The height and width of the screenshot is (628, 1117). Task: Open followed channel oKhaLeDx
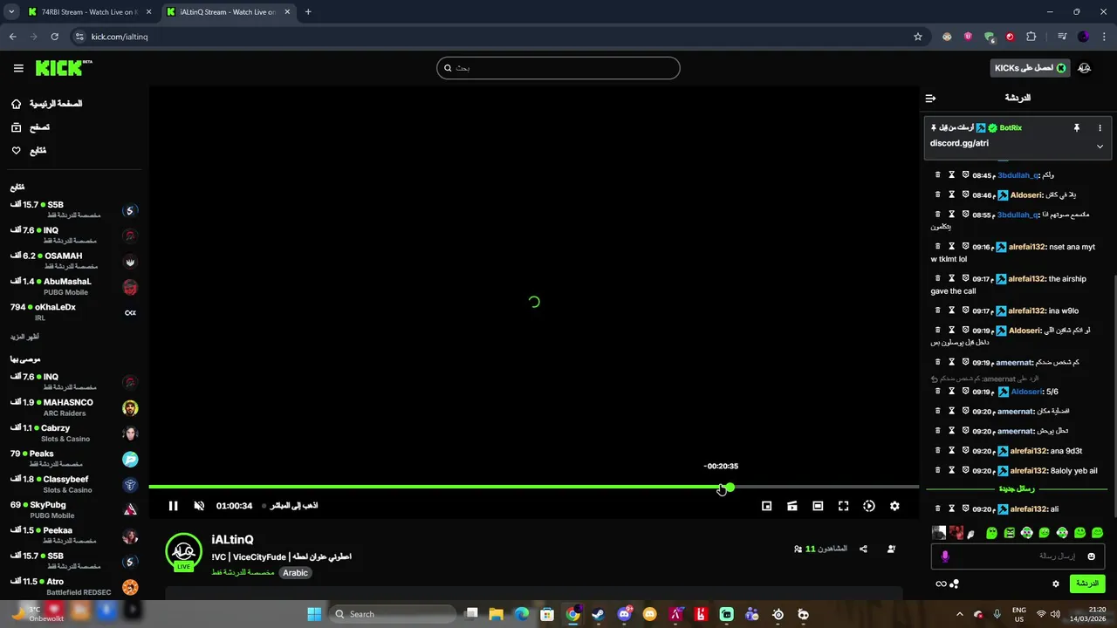tap(74, 311)
